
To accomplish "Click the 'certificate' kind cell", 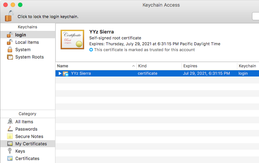I will point(148,73).
